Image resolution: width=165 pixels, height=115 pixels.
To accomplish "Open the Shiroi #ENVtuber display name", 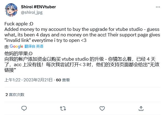I will point(38,7).
